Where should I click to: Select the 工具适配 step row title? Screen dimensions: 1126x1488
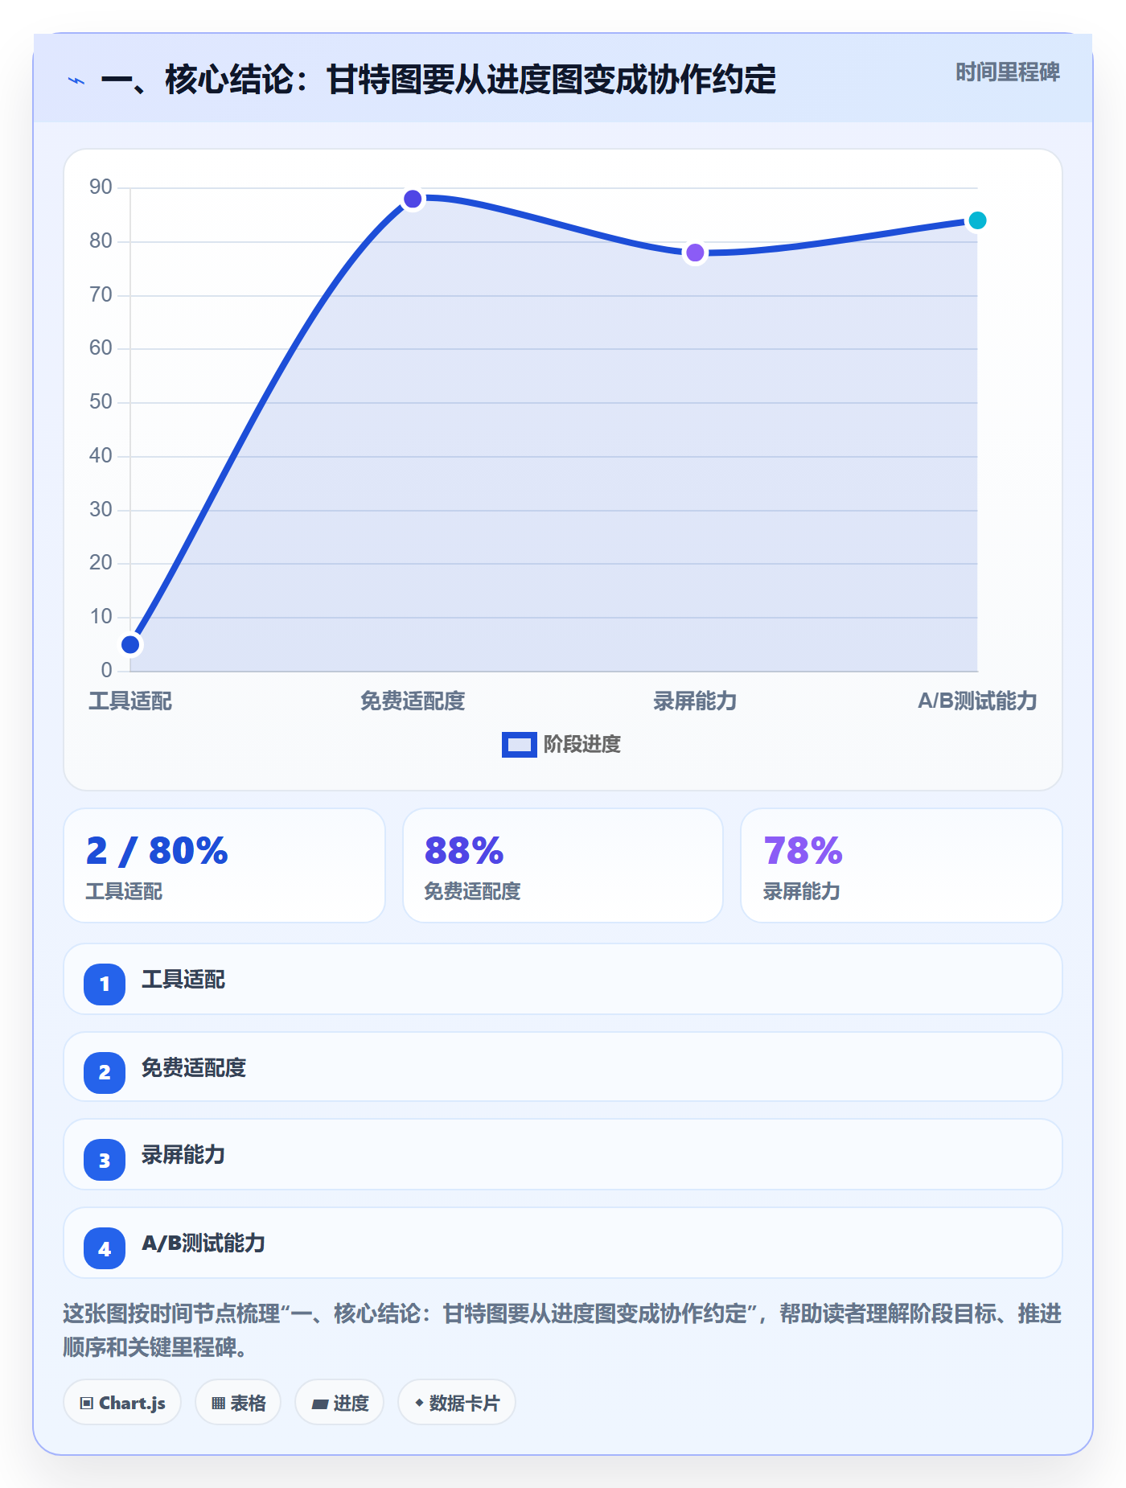(183, 980)
